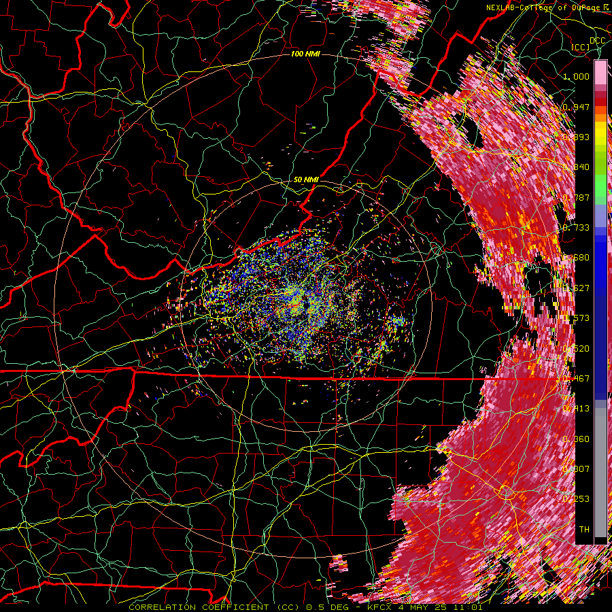The image size is (612, 612).
Task: Click the CORRELATION COEFFICIENT (CC) caption text
Action: point(215,607)
